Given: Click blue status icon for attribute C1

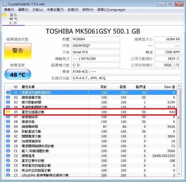Looking at the screenshot, I should pyautogui.click(x=8, y=151).
